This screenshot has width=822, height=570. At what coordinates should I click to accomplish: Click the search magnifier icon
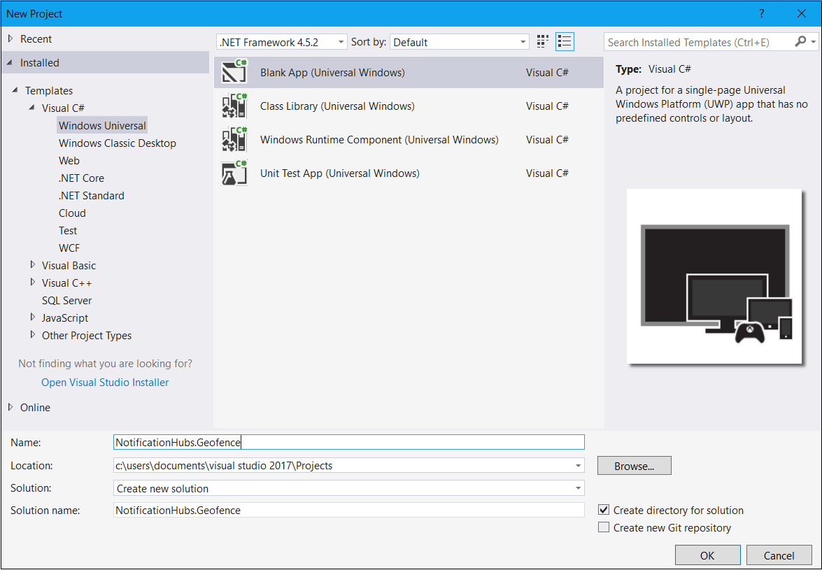(800, 41)
